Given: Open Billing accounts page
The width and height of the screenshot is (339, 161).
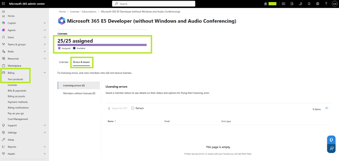Looking at the screenshot, I should [x=16, y=96].
